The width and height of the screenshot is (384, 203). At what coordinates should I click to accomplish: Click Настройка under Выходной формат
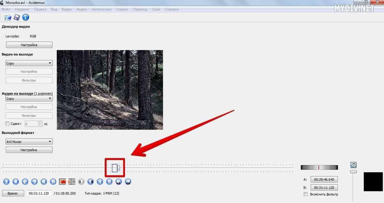coord(29,150)
